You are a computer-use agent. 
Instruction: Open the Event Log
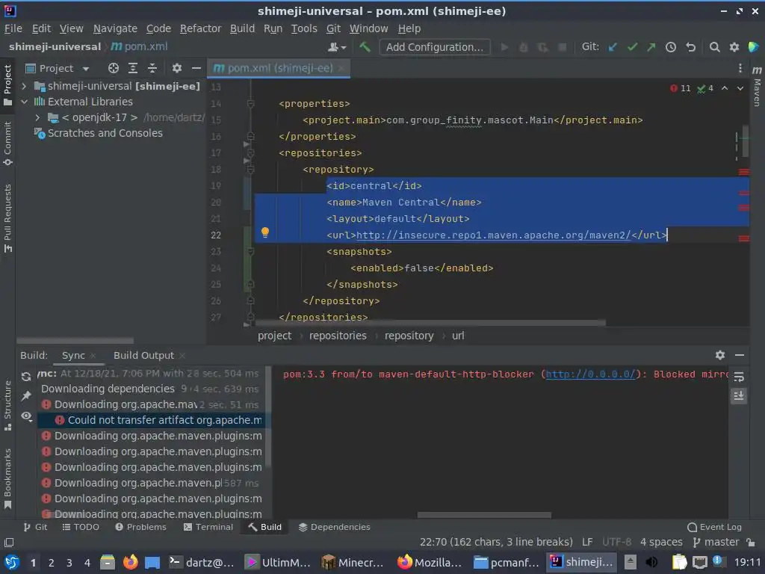pyautogui.click(x=714, y=527)
